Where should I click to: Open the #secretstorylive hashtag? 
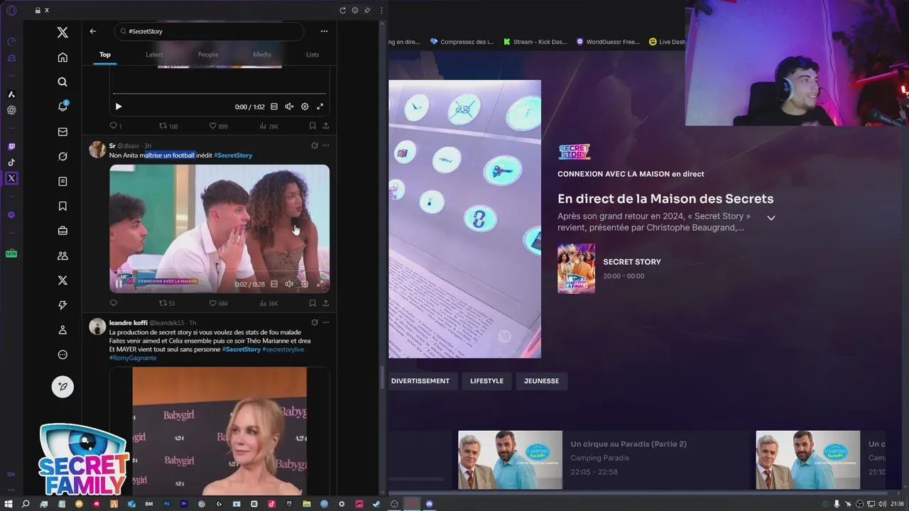283,349
